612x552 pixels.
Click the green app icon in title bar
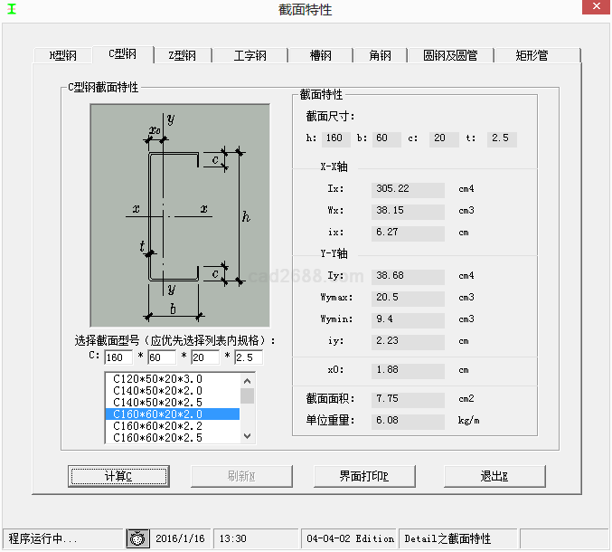[x=12, y=9]
